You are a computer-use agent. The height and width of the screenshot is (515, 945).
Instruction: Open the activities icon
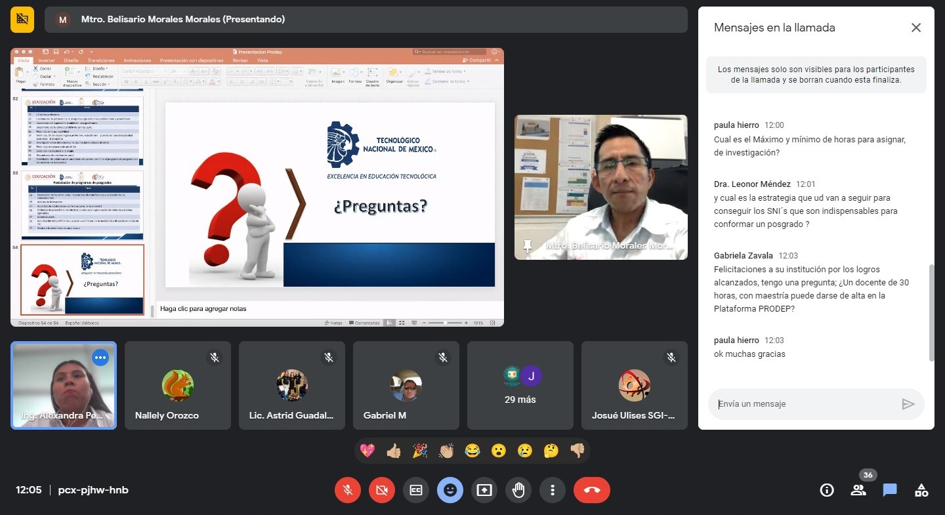(x=921, y=490)
